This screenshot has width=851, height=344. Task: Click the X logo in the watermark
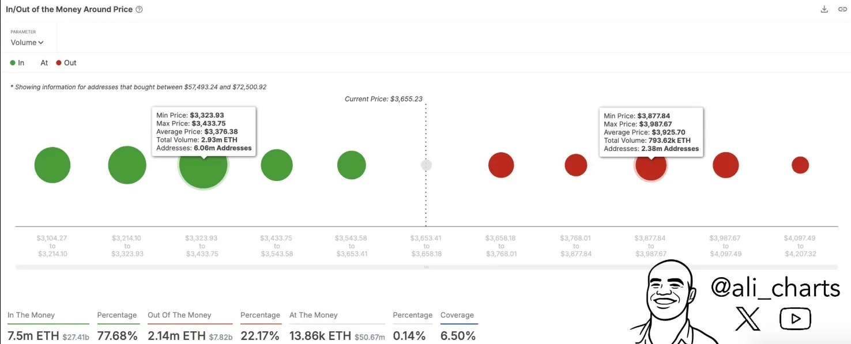[748, 317]
